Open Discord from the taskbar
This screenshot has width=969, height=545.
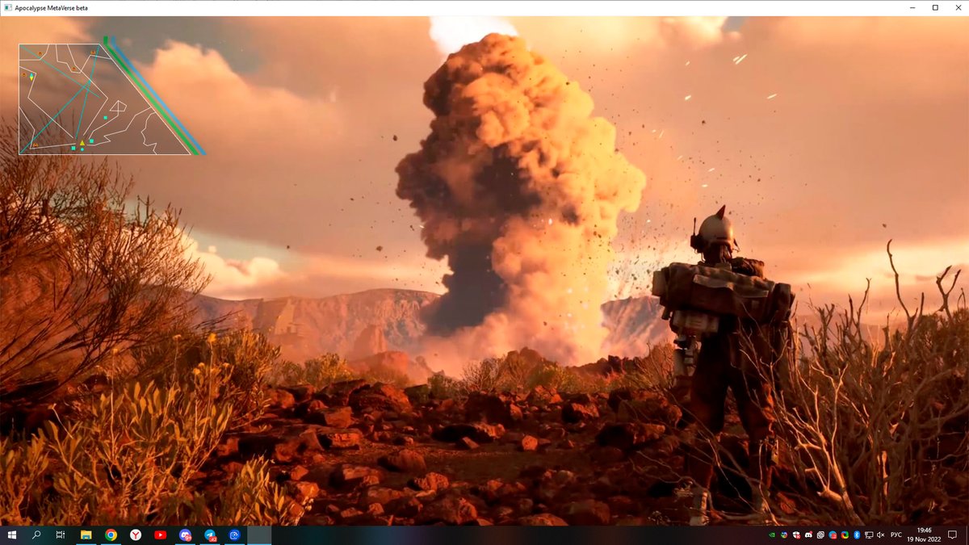[x=185, y=535]
